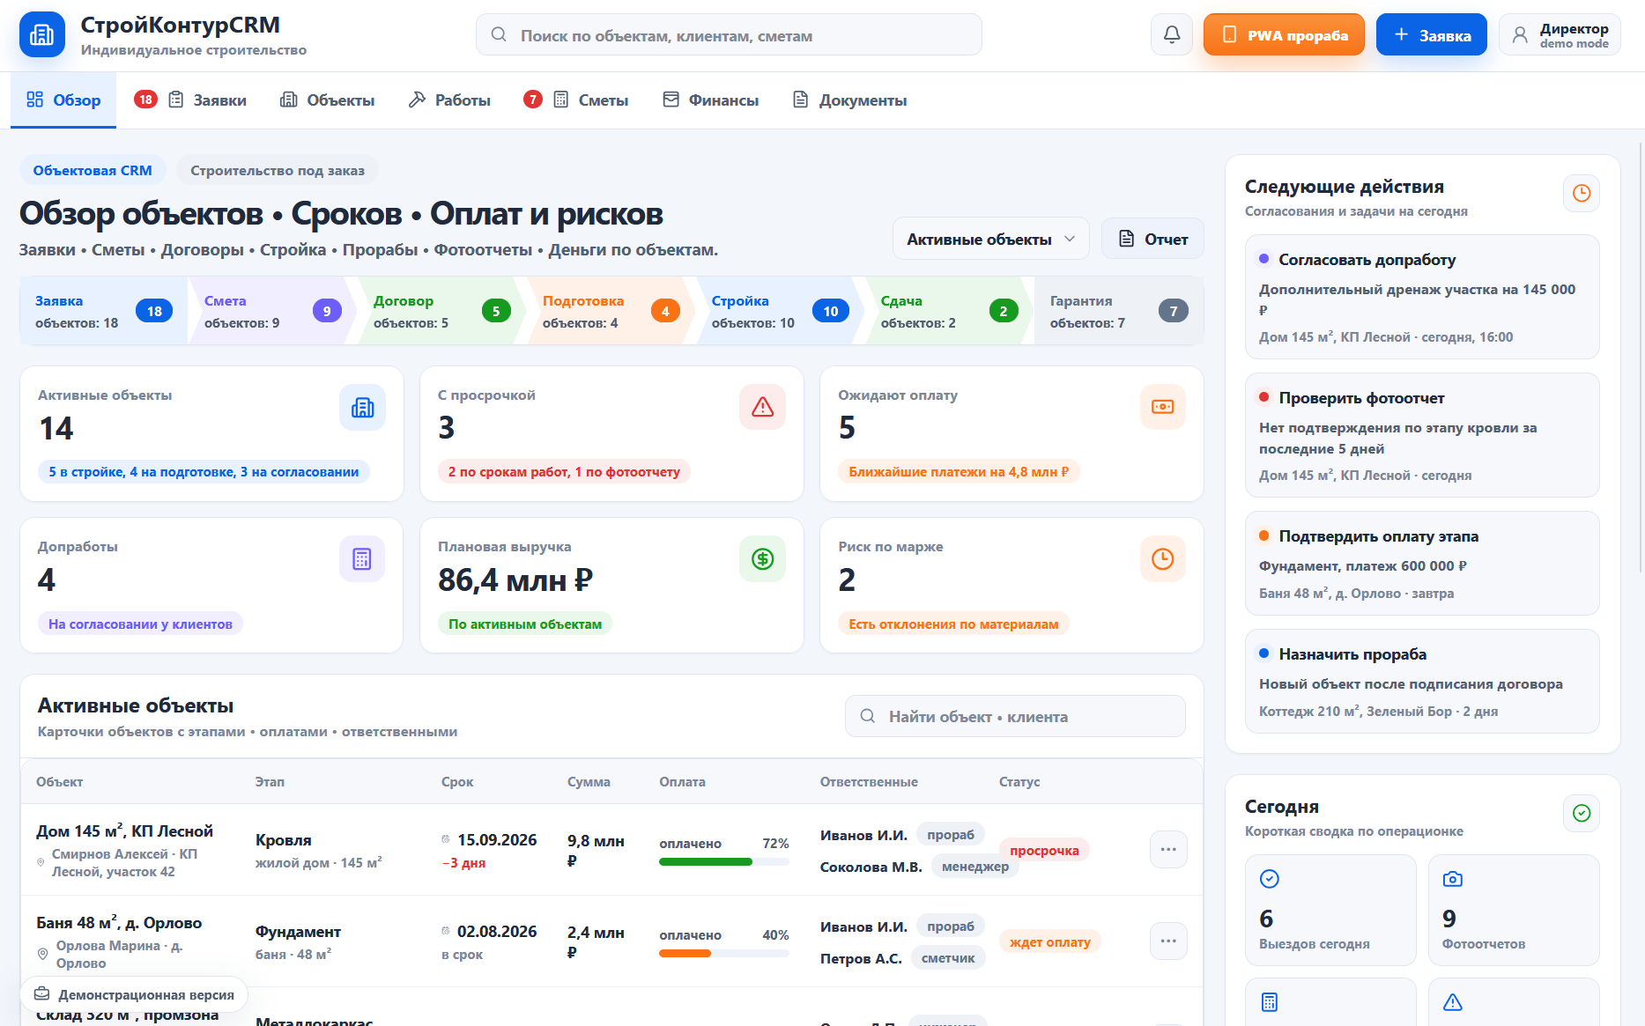Select the Гарантия pipeline stage

[1119, 310]
